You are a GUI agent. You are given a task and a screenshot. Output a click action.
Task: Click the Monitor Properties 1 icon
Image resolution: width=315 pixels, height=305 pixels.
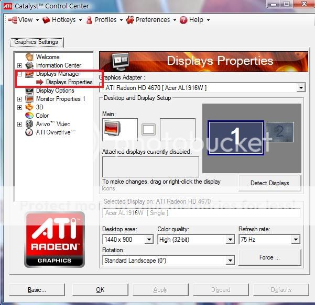29,99
